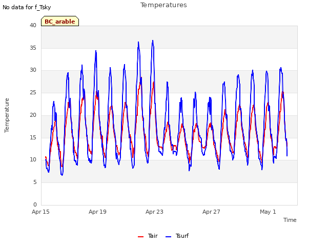Click the May 1 x-axis label
The height and width of the screenshot is (246, 328).
(x=268, y=212)
